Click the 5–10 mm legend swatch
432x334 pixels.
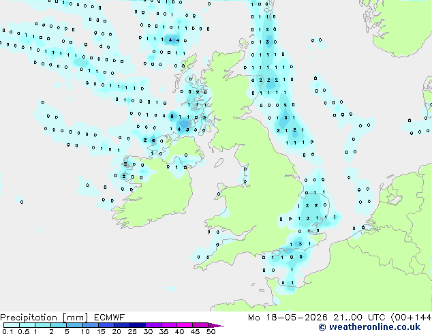click(74, 325)
